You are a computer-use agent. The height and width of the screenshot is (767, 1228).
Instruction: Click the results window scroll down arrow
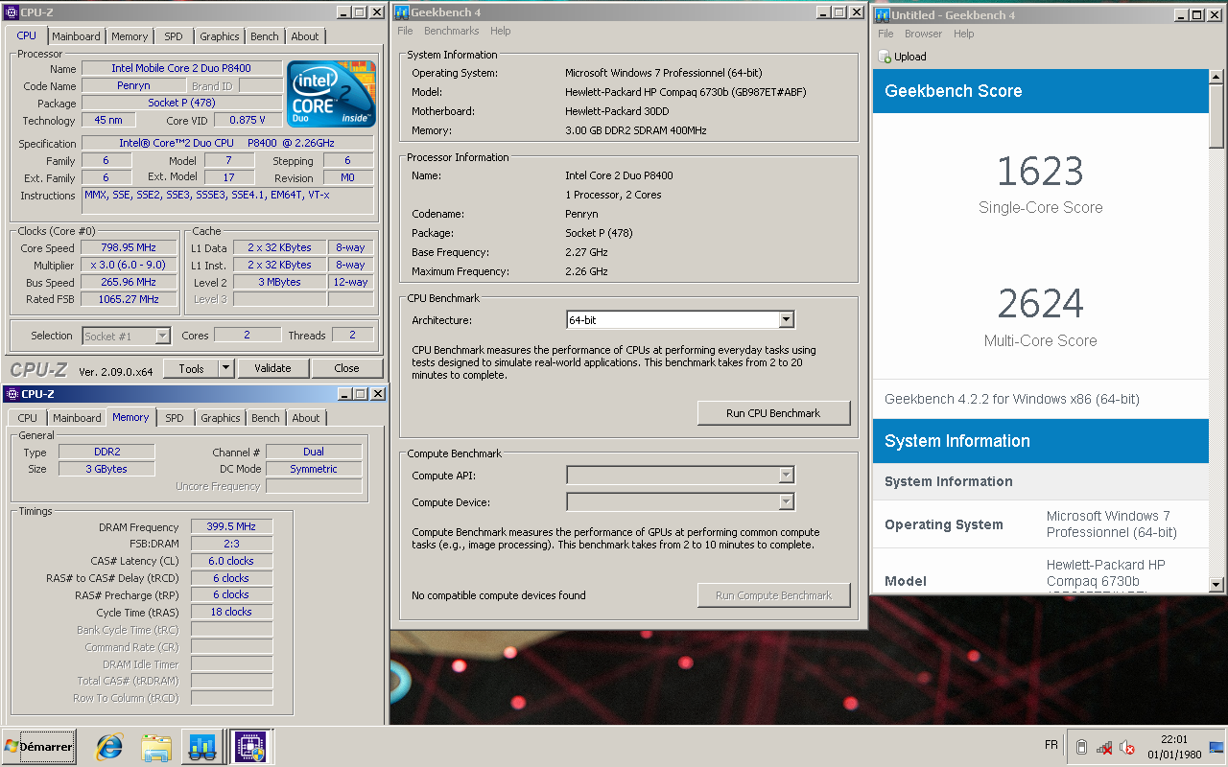point(1217,584)
